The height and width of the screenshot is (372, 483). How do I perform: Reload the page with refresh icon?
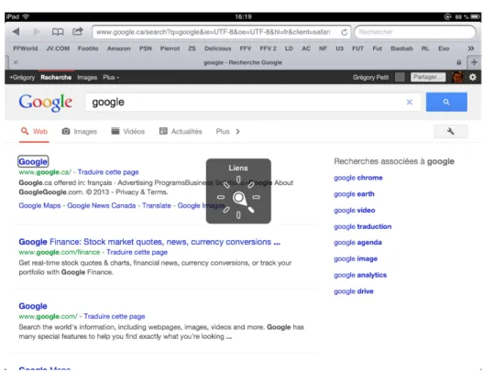point(345,32)
